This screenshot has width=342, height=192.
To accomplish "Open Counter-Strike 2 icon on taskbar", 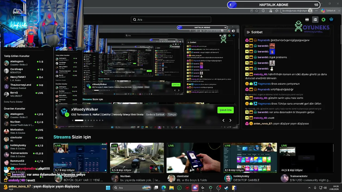I will point(234,188).
